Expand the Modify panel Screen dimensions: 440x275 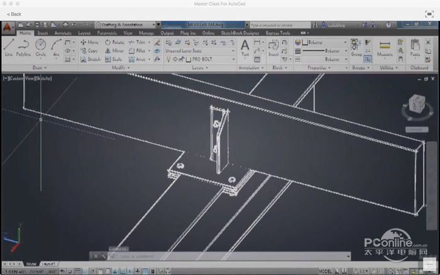pos(121,68)
